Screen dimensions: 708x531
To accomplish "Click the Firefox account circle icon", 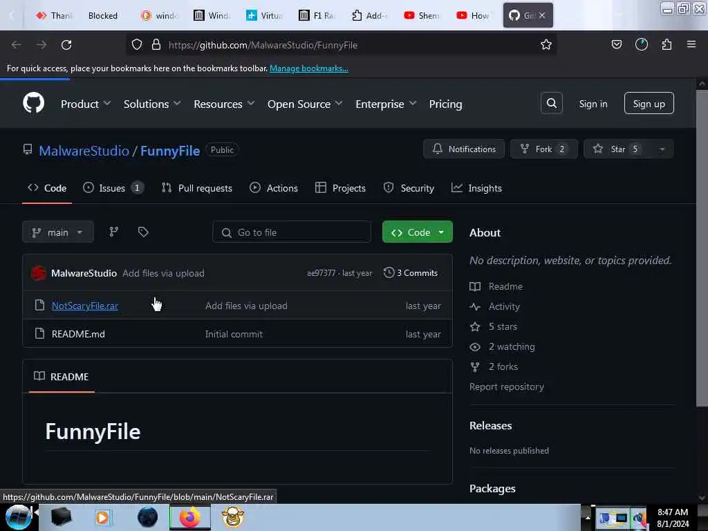I will pos(642,44).
